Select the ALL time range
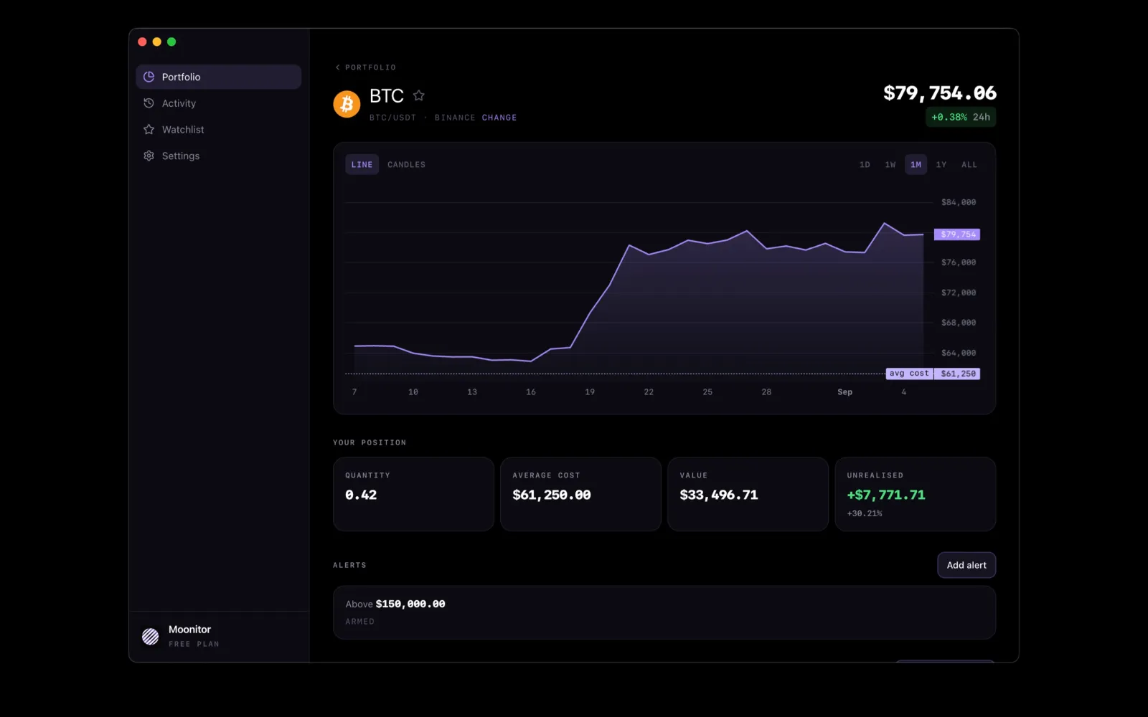The height and width of the screenshot is (717, 1148). coord(969,165)
